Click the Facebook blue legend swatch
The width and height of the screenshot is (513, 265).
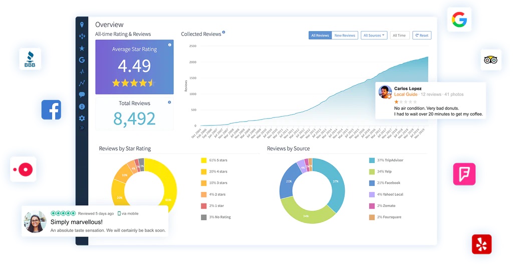pyautogui.click(x=372, y=183)
